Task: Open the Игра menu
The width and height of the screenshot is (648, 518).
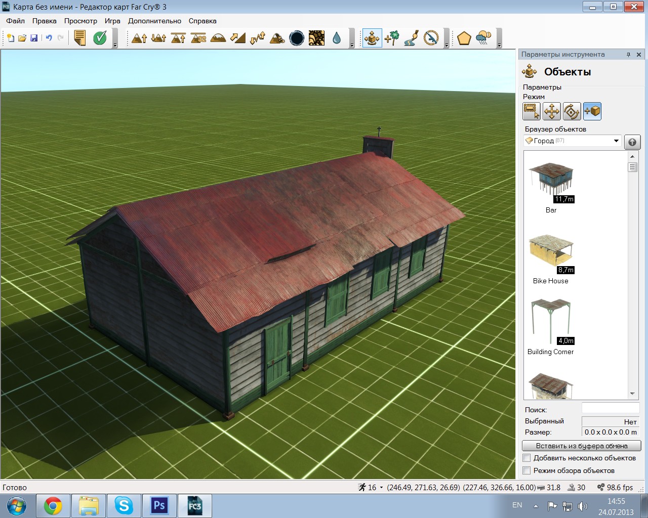Action: (x=112, y=21)
